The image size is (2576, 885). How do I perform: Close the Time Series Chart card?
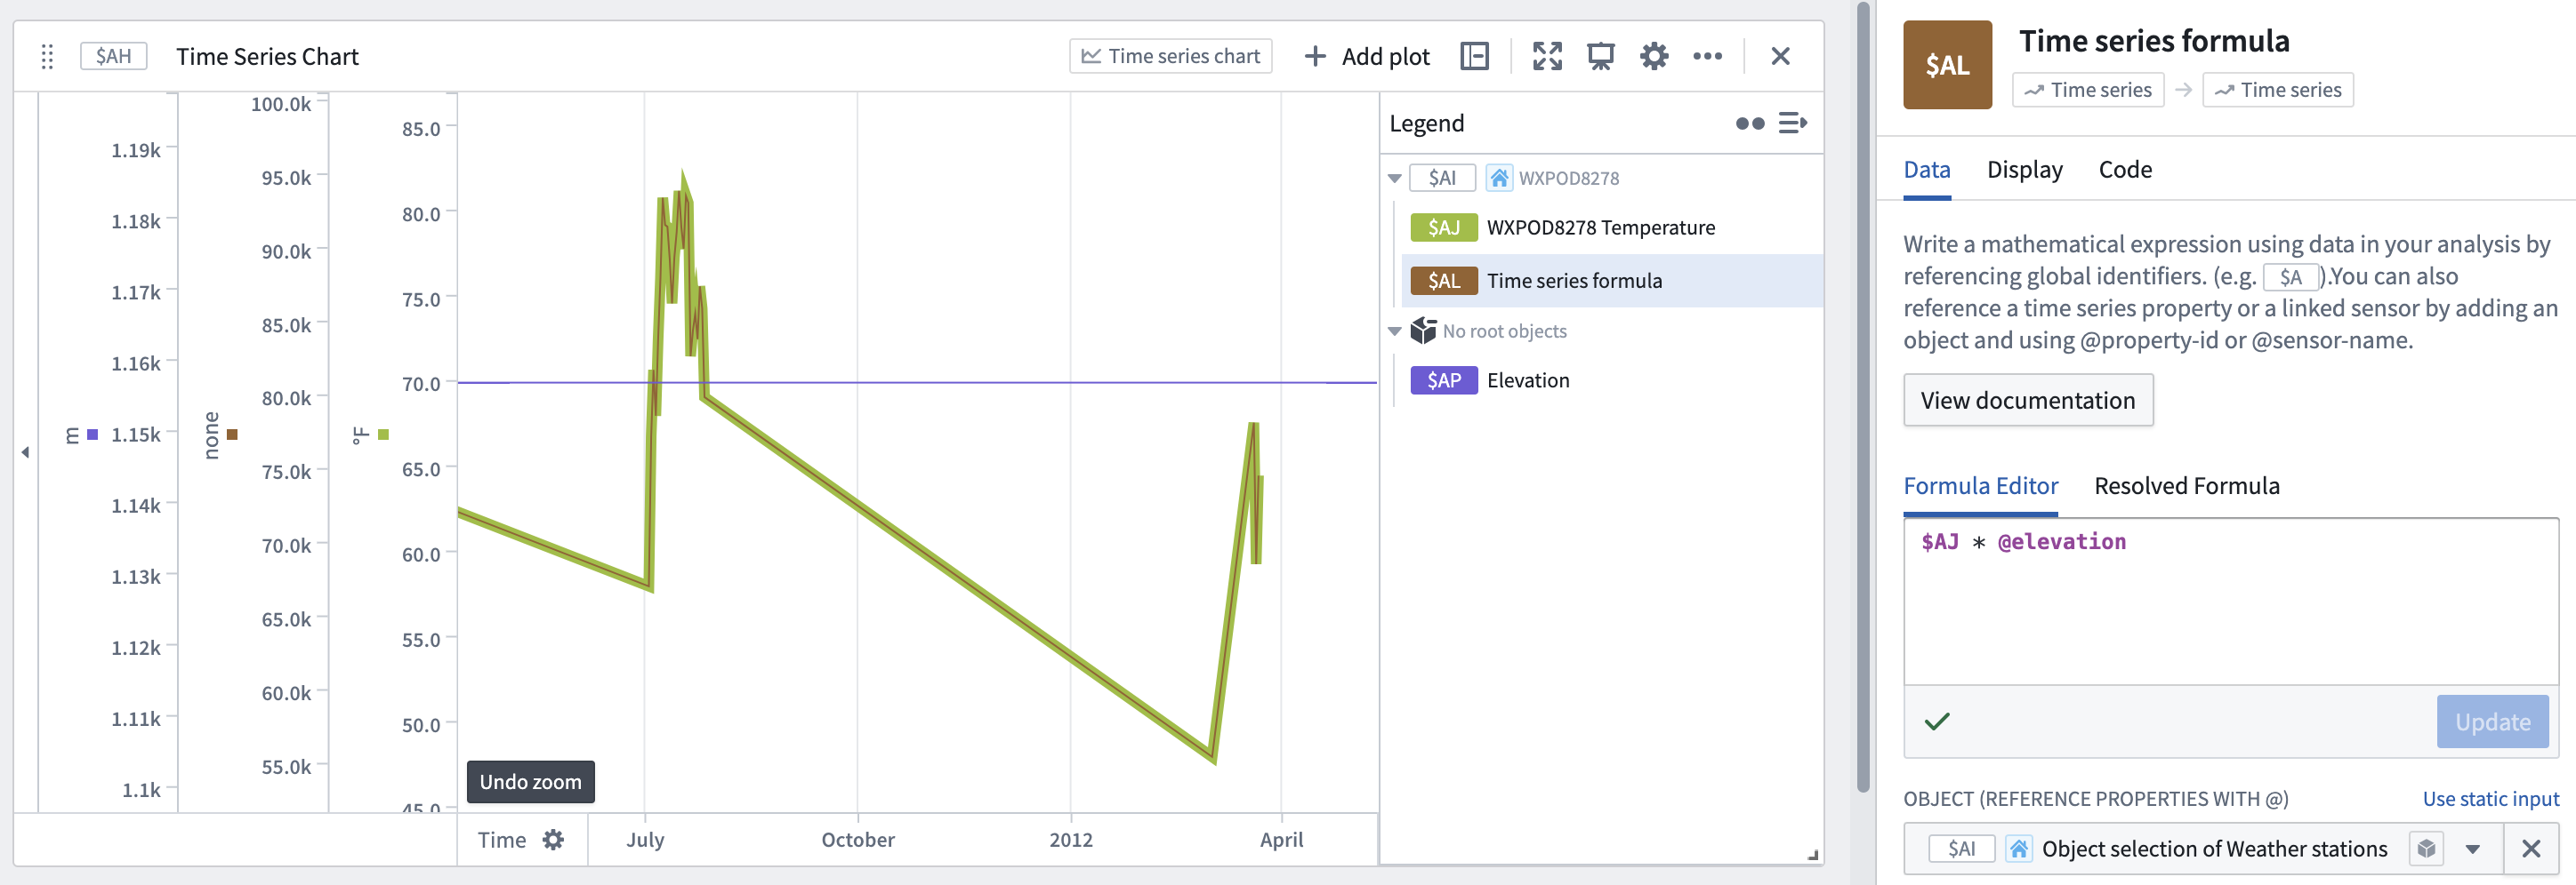click(x=1780, y=56)
